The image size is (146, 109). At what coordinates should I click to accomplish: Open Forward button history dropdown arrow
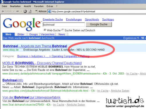pyautogui.click(x=21, y=11)
